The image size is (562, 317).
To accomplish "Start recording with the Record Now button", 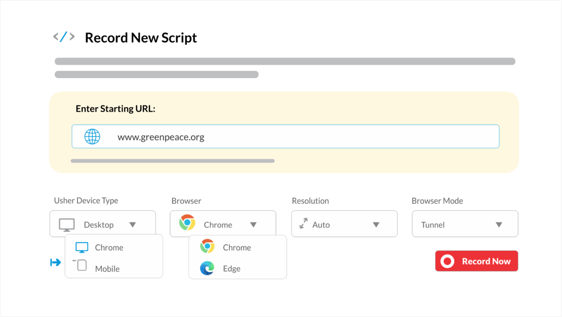I will pyautogui.click(x=477, y=261).
